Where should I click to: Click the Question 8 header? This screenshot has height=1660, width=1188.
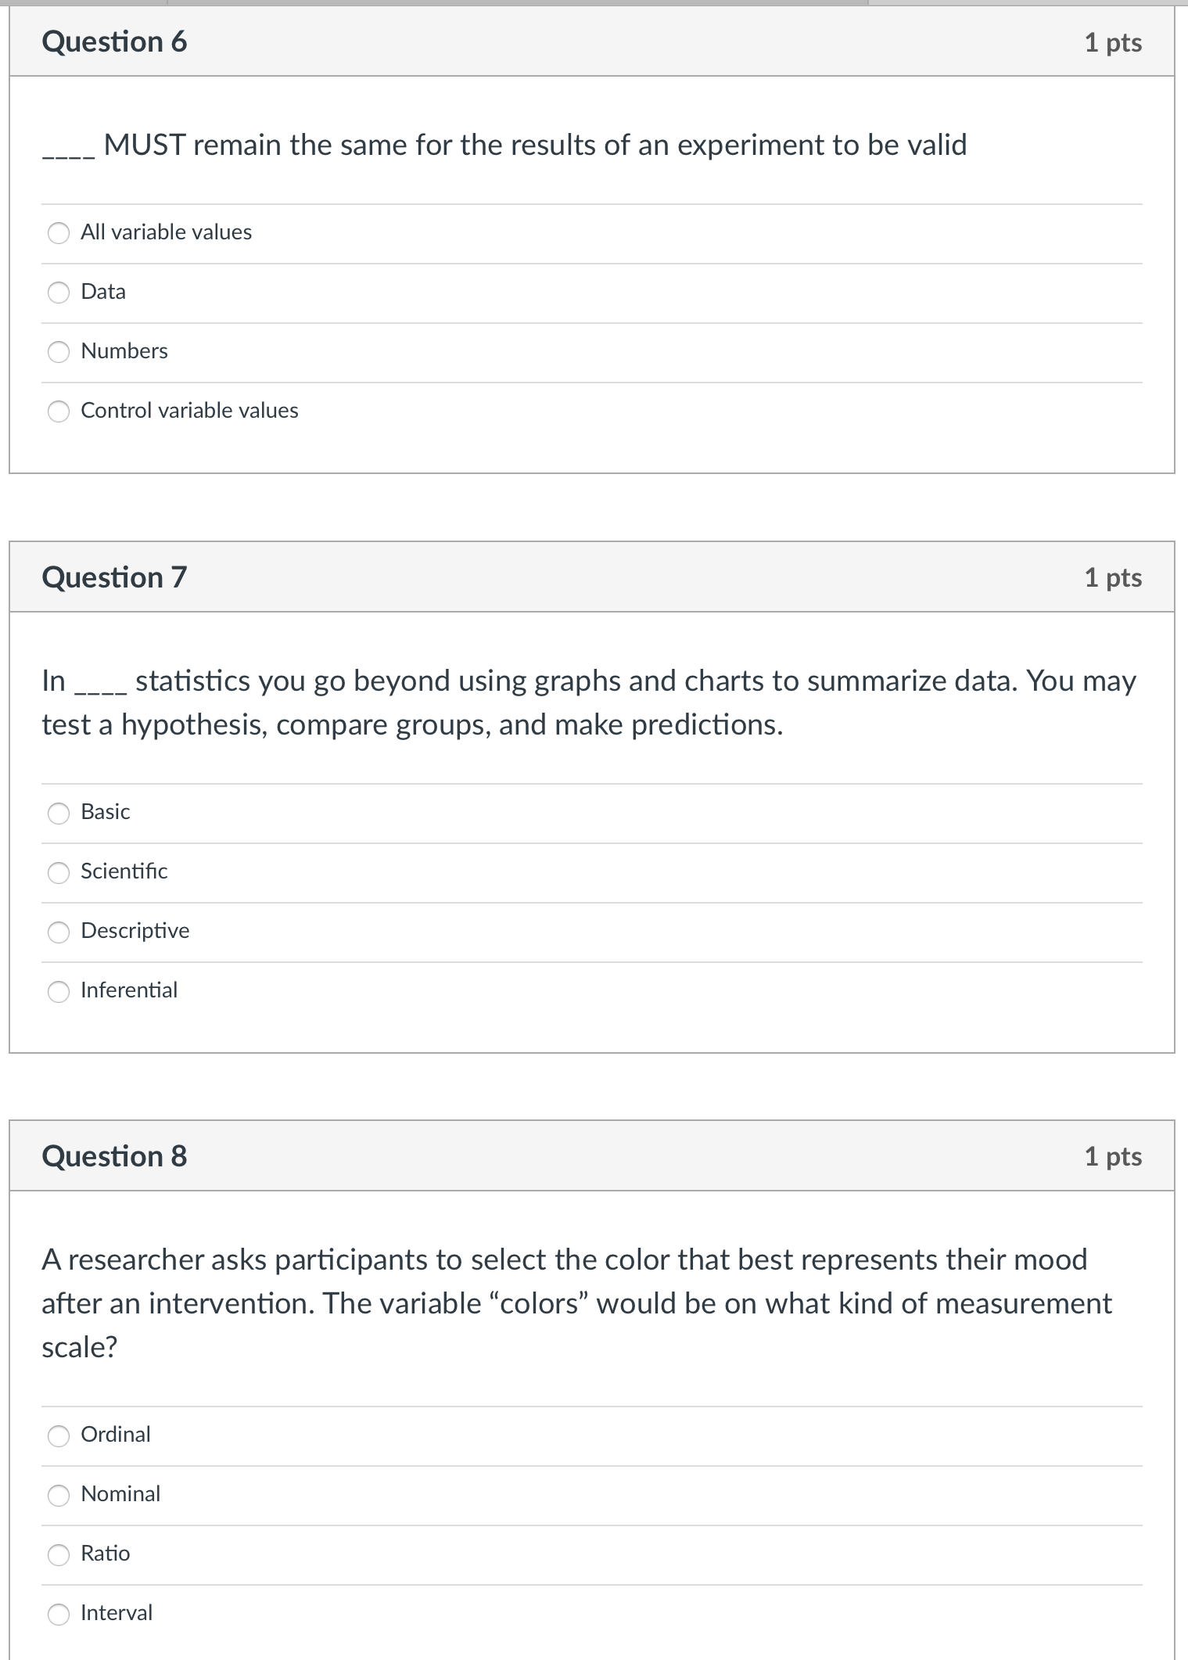coord(114,1156)
